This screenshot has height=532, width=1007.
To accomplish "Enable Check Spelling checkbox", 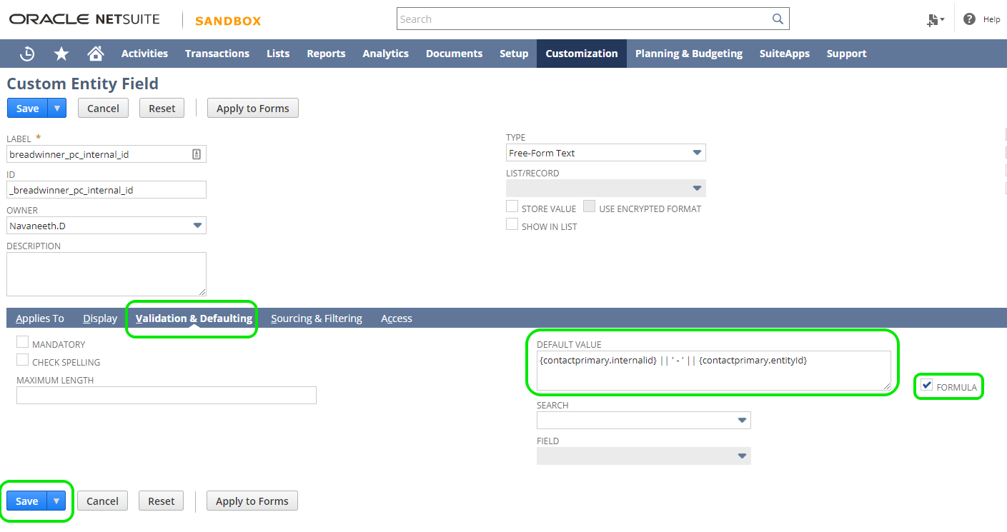I will [23, 360].
